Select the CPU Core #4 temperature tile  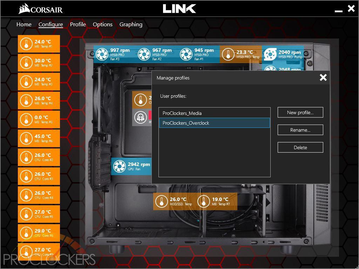point(39,195)
